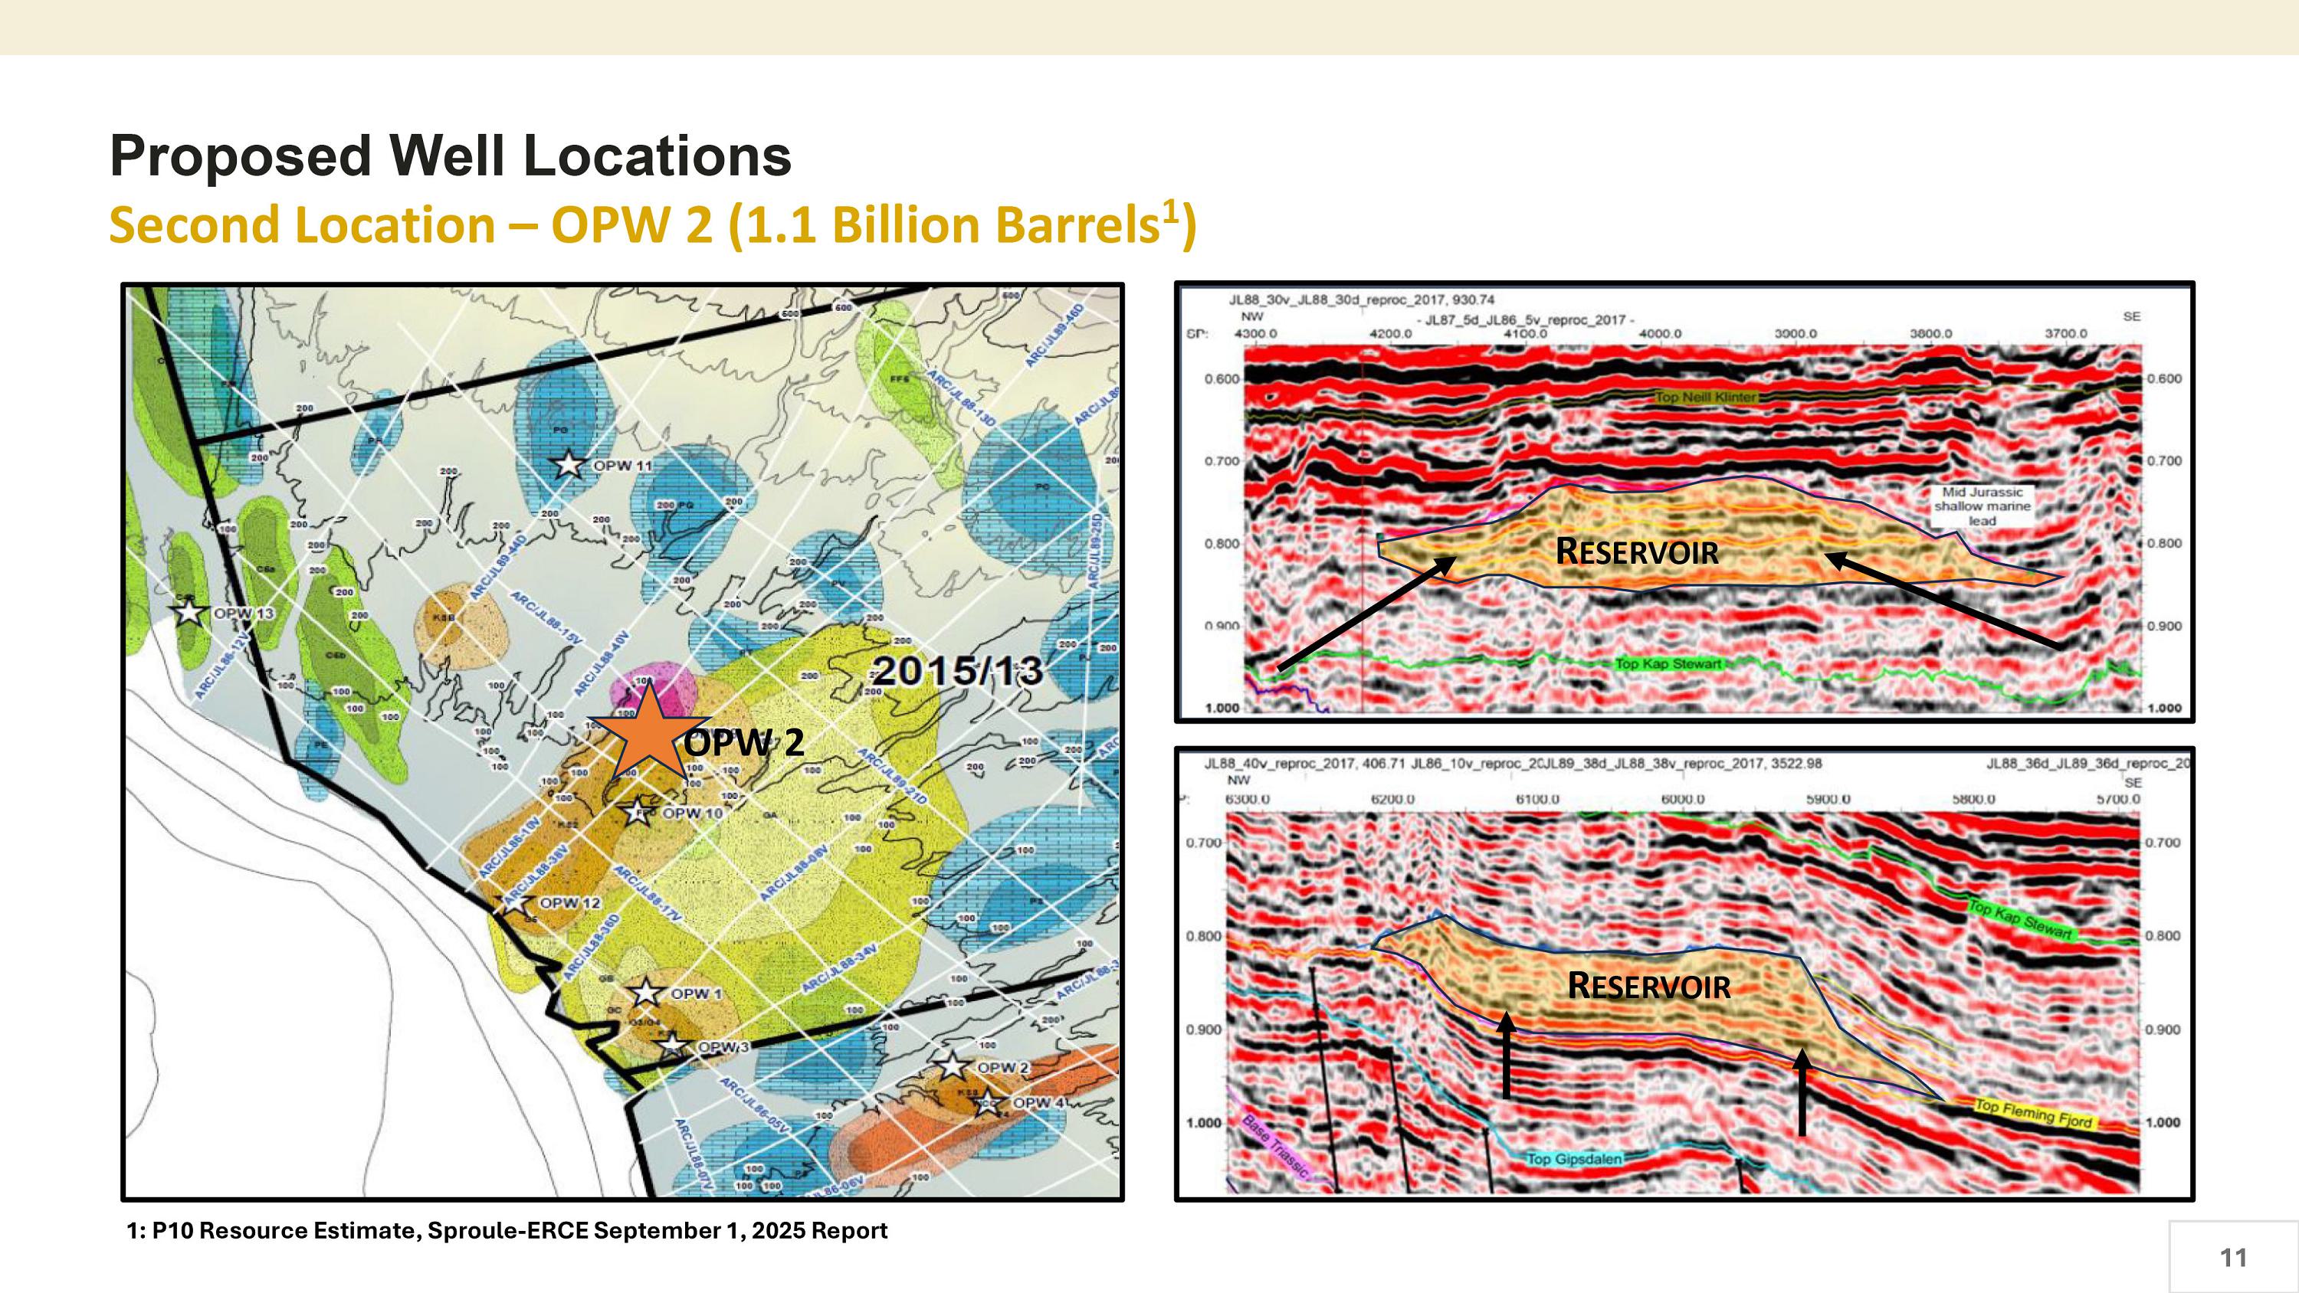Screen dimensions: 2299x1293
Task: Click the Proposed Well Locations title
Action: click(x=450, y=156)
